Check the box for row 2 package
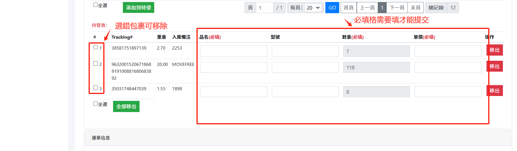The width and height of the screenshot is (517, 151). 96,64
